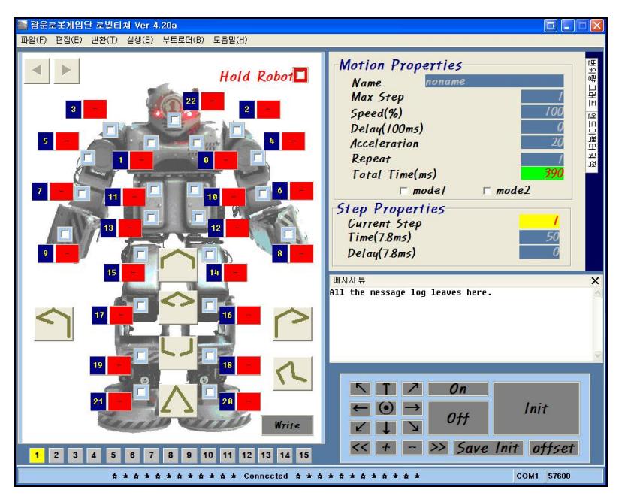Open the 부트로더(B) menu
This screenshot has height=496, width=622.
point(183,40)
